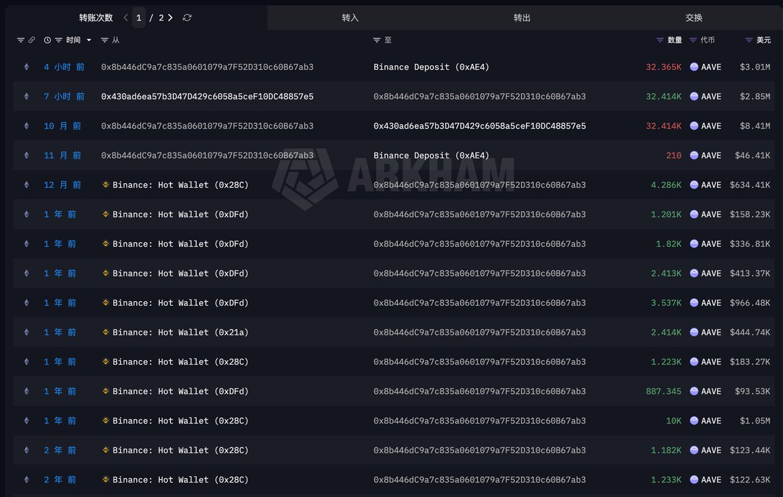
Task: Open sender 0x8b446dC9… in the 4 小时 前 row
Action: 207,67
